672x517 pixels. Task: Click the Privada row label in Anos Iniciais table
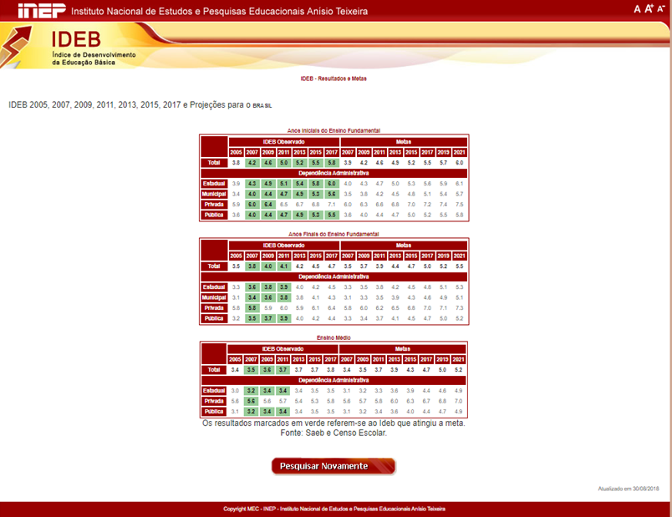tap(214, 205)
